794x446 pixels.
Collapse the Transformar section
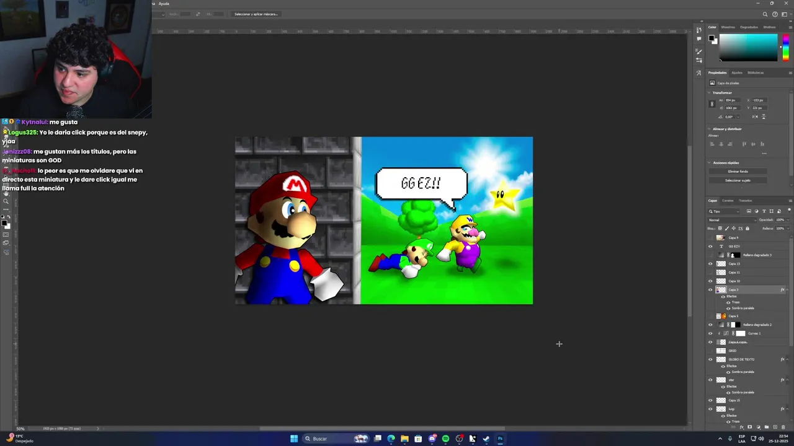[x=709, y=93]
